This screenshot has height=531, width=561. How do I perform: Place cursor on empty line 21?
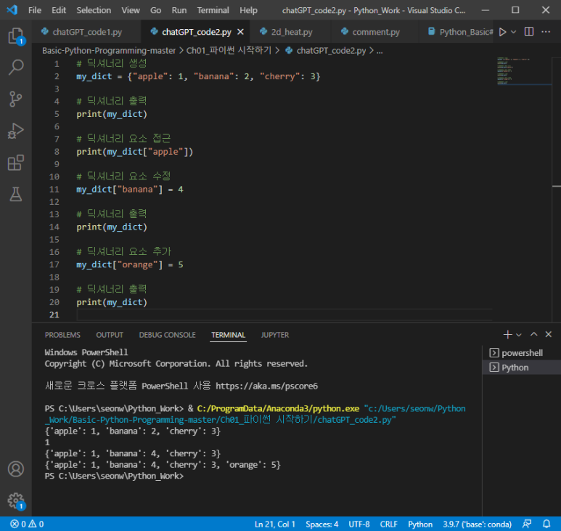284,315
